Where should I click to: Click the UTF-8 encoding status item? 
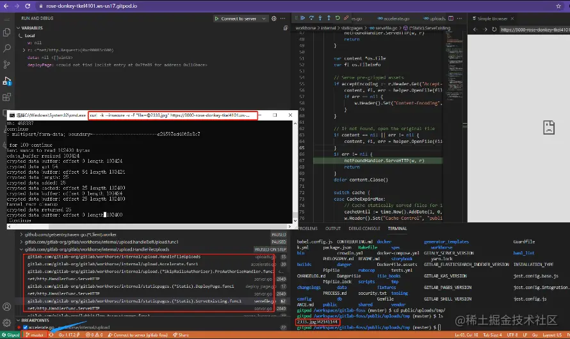click(512, 335)
